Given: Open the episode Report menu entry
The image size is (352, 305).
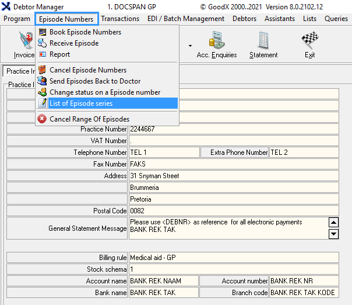Looking at the screenshot, I should point(59,54).
